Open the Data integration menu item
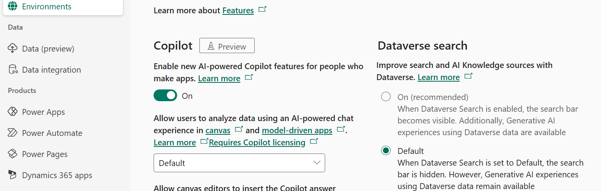The image size is (601, 191). pyautogui.click(x=51, y=70)
